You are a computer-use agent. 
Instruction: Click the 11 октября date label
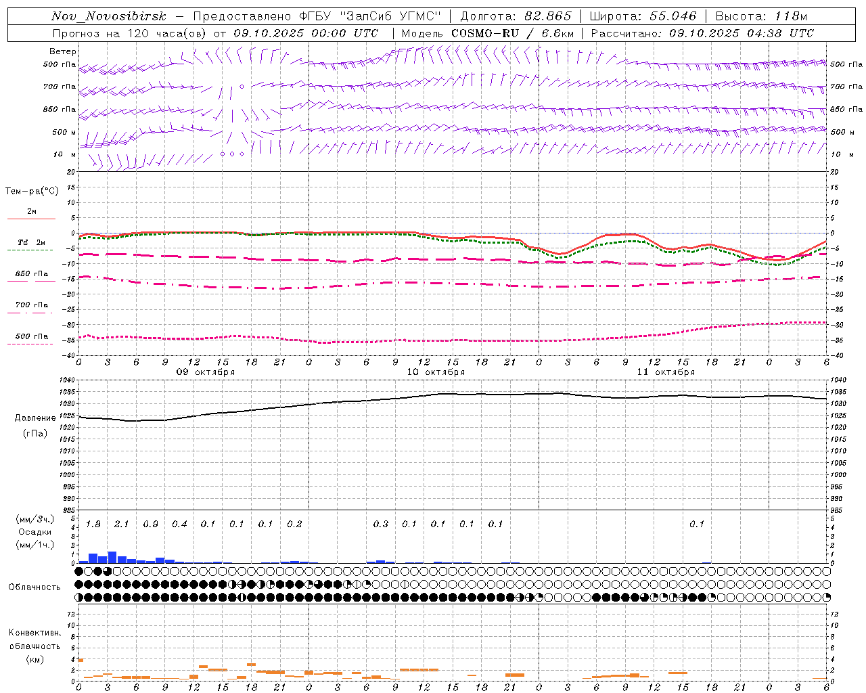[x=666, y=372]
